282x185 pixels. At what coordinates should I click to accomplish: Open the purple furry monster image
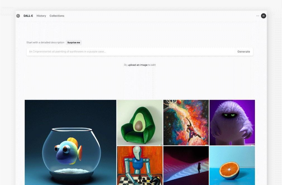(x=232, y=123)
